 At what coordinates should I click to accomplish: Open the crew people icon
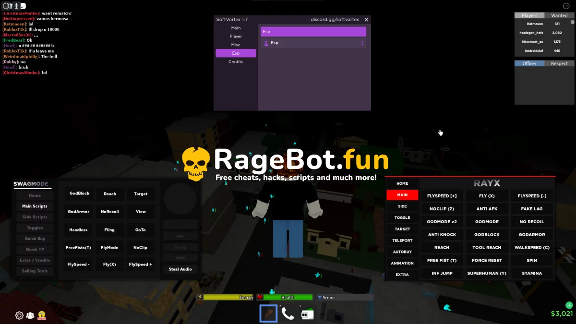30,315
